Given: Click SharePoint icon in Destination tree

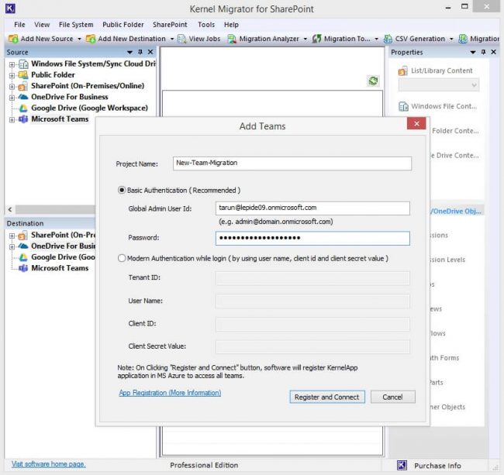Looking at the screenshot, I should (x=22, y=236).
